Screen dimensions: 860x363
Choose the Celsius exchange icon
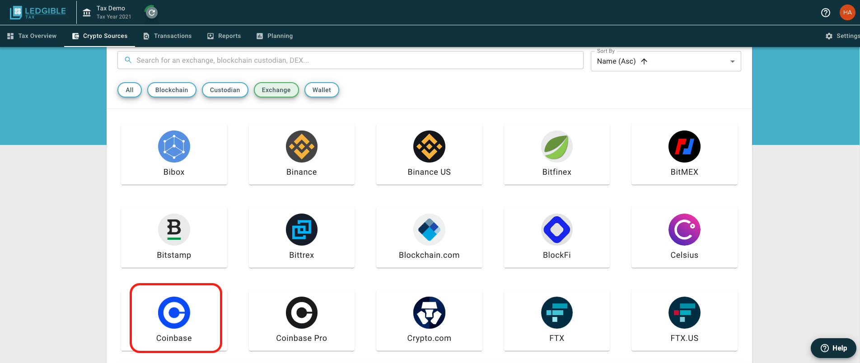(684, 230)
